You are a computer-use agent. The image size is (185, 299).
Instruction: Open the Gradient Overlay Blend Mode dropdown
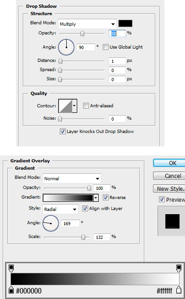[x=72, y=178]
